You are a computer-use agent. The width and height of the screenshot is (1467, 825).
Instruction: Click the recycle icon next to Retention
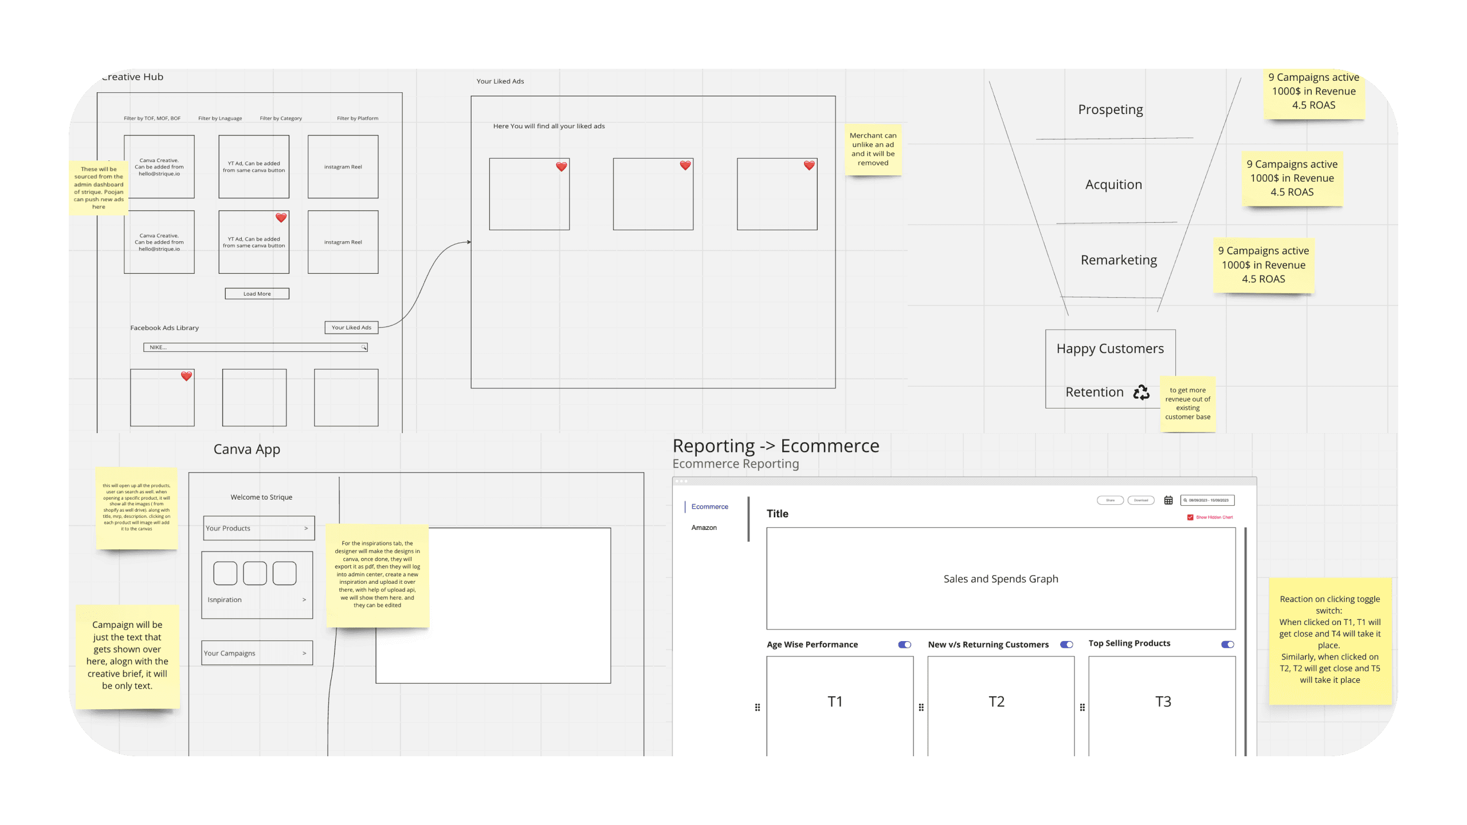click(x=1141, y=392)
